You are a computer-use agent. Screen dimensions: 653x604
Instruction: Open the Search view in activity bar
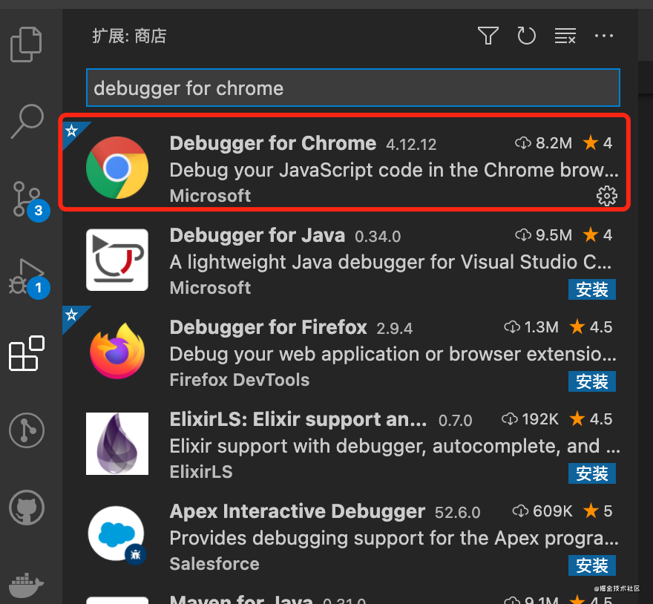point(27,121)
